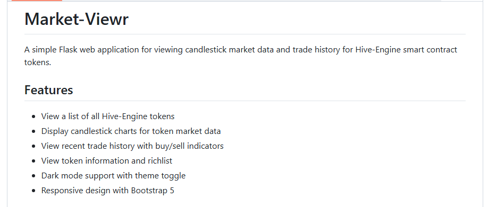Viewport: 488px width, 207px height.
Task: Click the word candlestick in the description
Action: click(206, 50)
